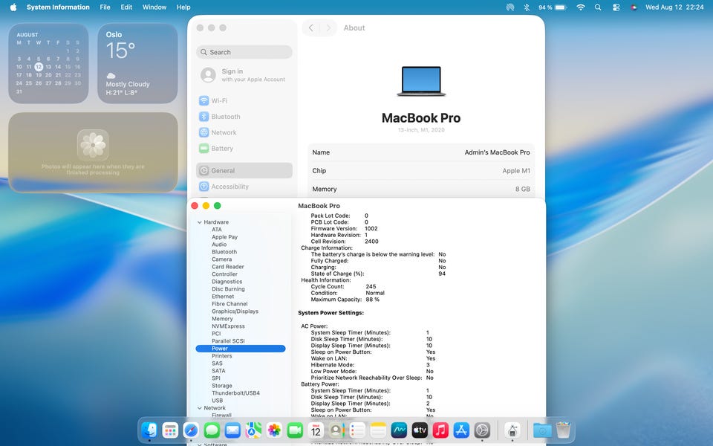Launch Safari from the Dock
The width and height of the screenshot is (713, 446).
point(191,430)
